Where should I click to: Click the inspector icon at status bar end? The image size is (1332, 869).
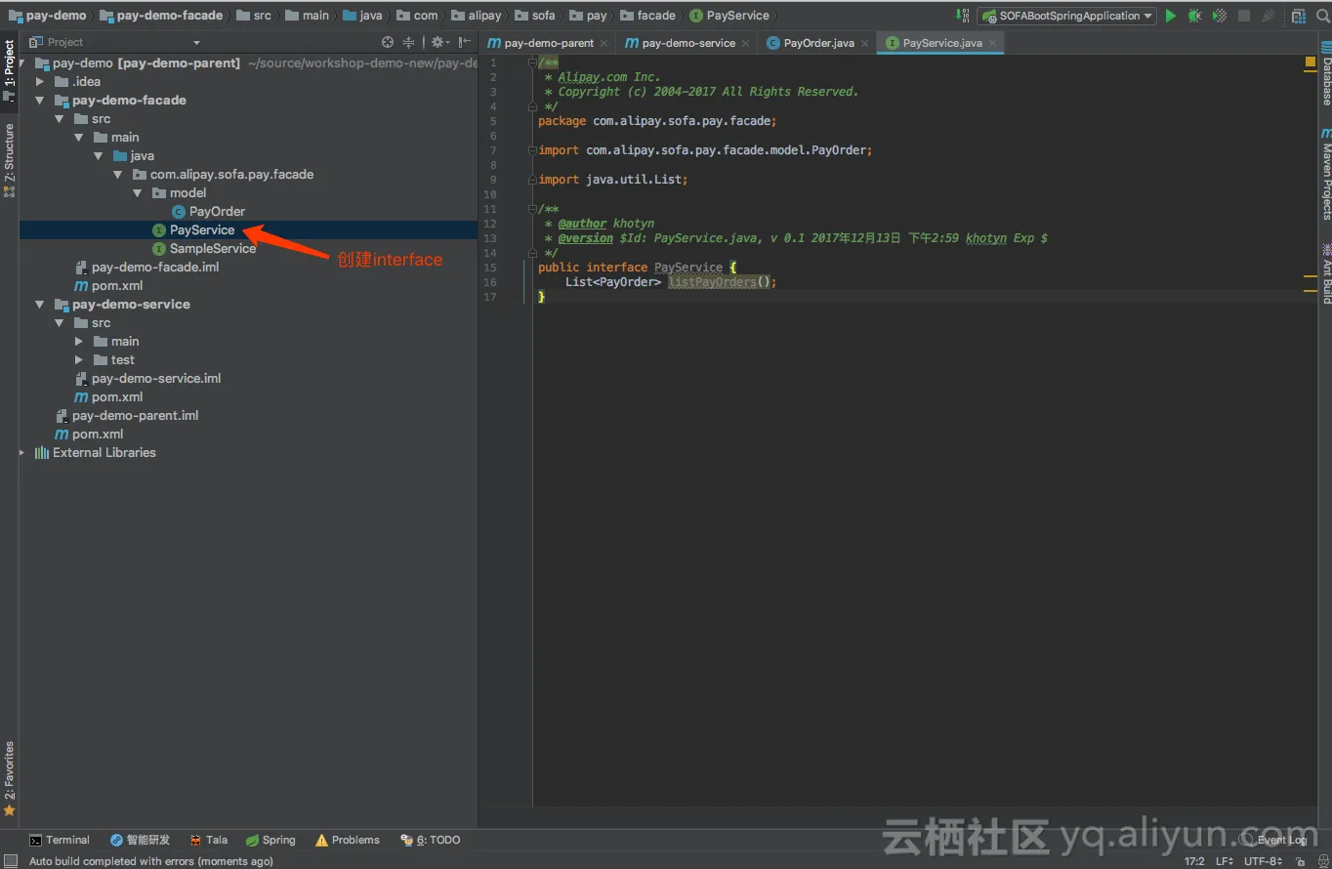click(1321, 861)
